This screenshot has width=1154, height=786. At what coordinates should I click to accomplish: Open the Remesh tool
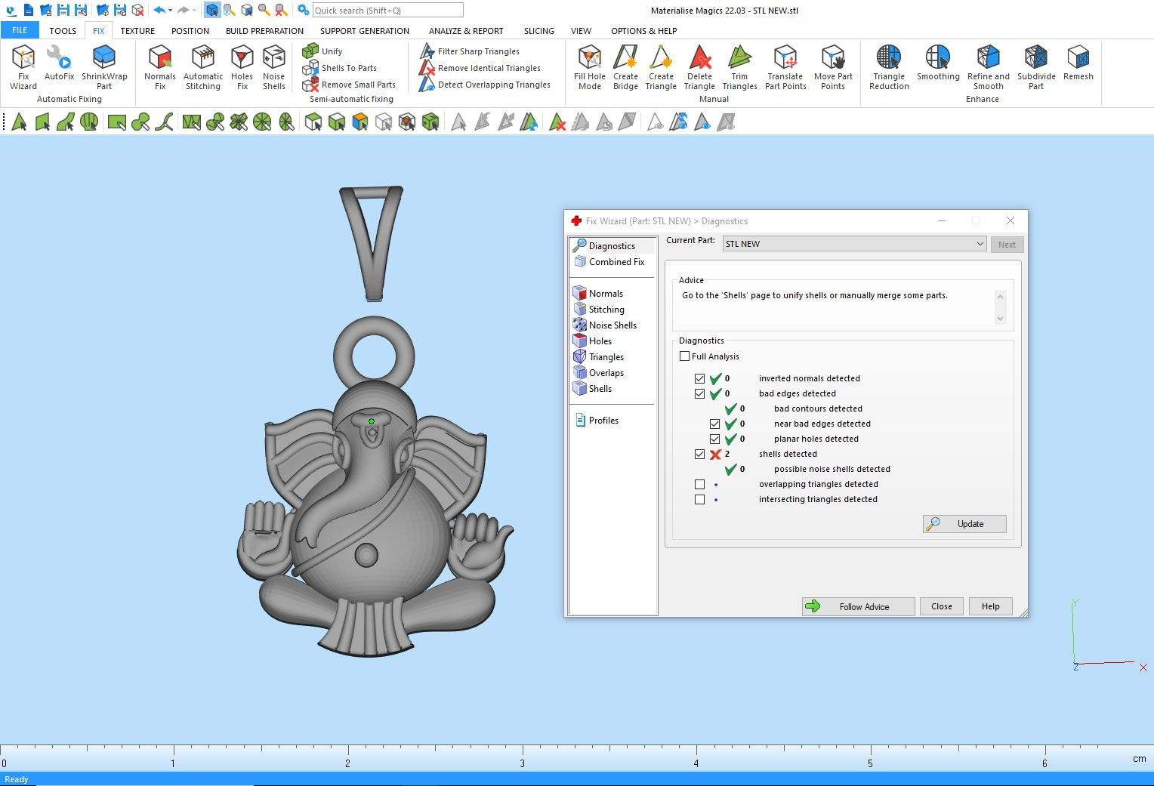[1078, 63]
